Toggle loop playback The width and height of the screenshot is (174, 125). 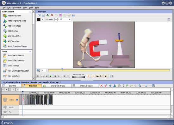tap(68, 76)
